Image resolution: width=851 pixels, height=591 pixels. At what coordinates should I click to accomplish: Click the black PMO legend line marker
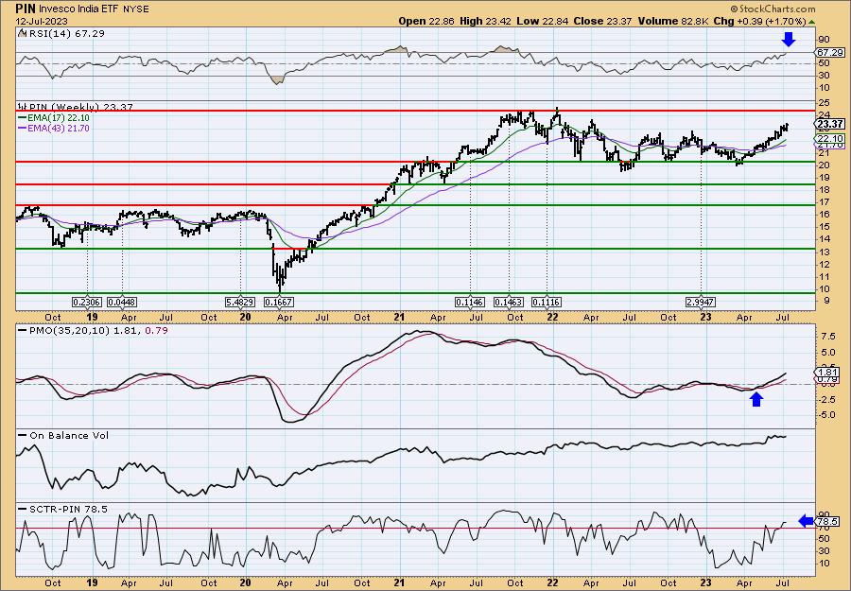coord(22,330)
